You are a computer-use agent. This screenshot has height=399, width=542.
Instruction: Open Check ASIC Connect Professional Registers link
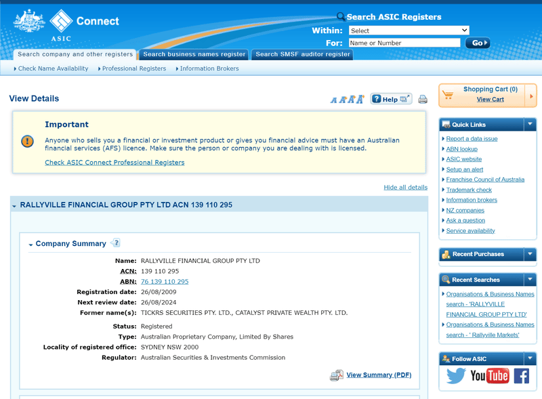coord(114,163)
